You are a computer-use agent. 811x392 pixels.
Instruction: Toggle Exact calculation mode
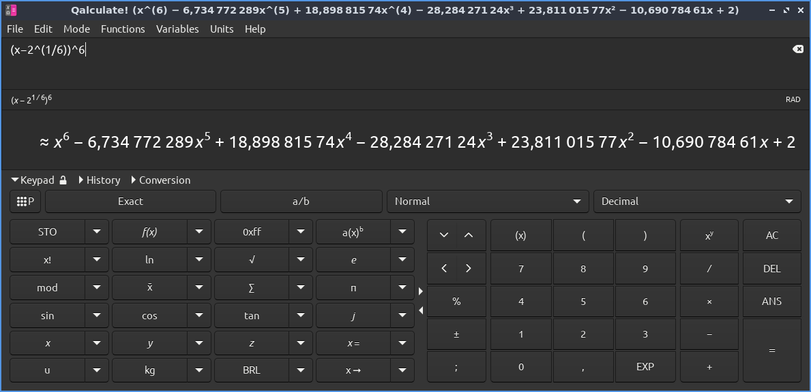pos(130,201)
